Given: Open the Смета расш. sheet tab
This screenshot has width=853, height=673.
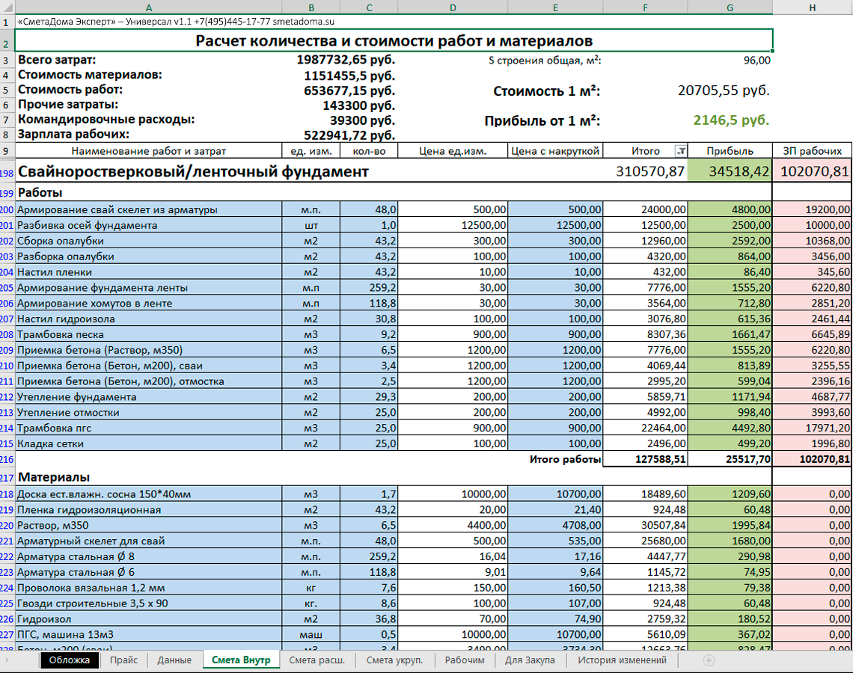Looking at the screenshot, I should click(x=317, y=660).
